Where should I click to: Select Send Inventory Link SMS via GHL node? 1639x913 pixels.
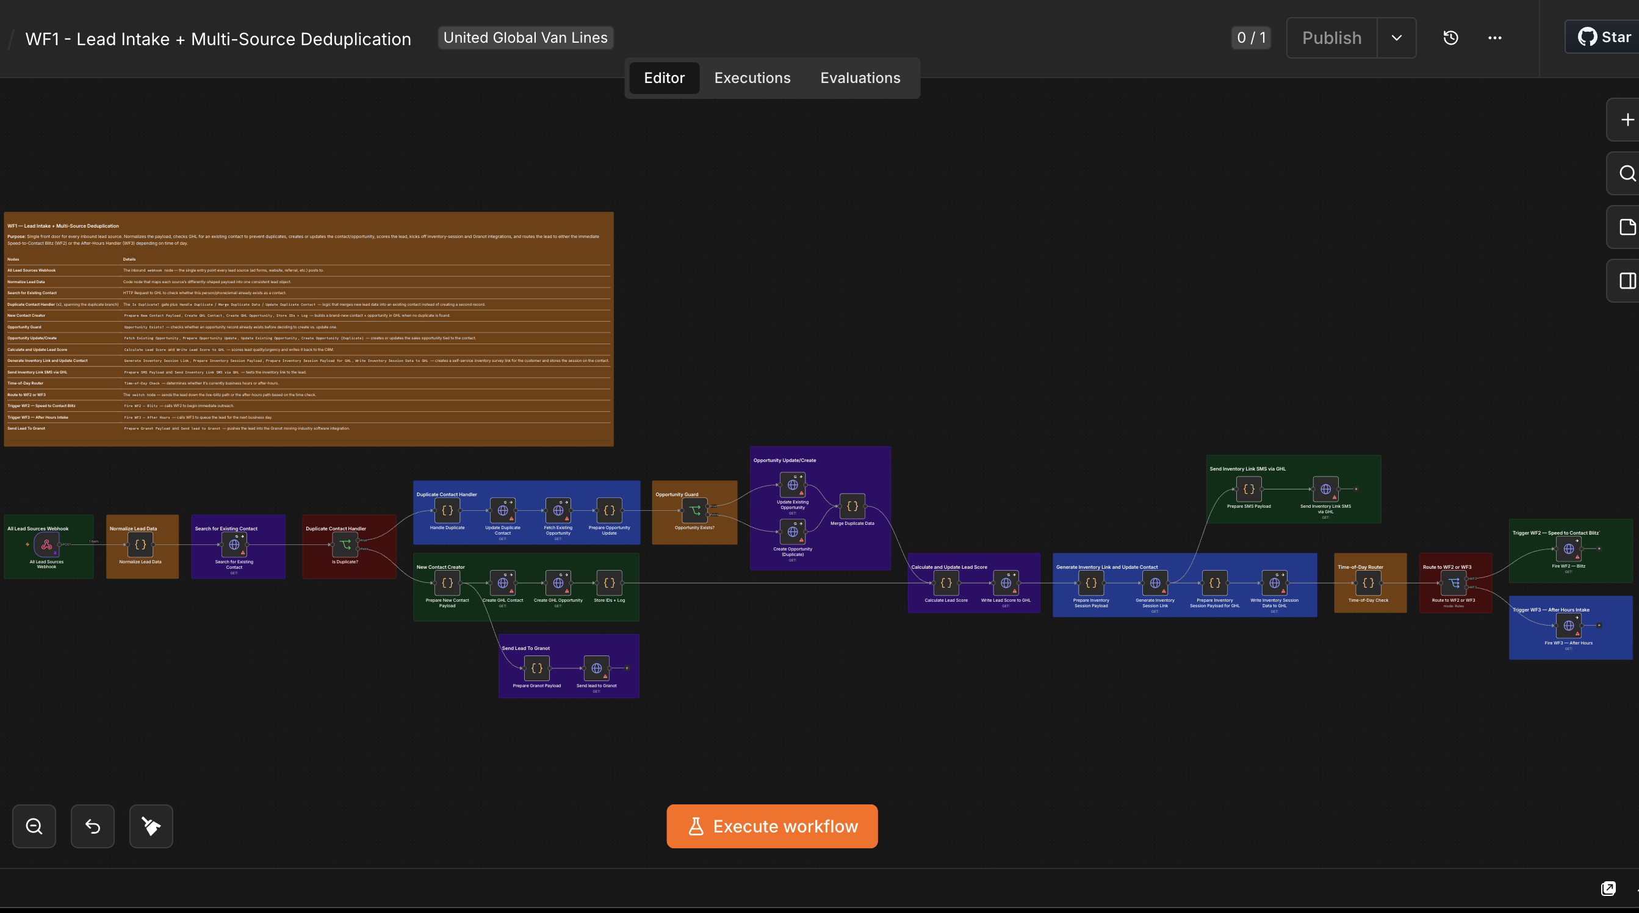tap(1326, 489)
